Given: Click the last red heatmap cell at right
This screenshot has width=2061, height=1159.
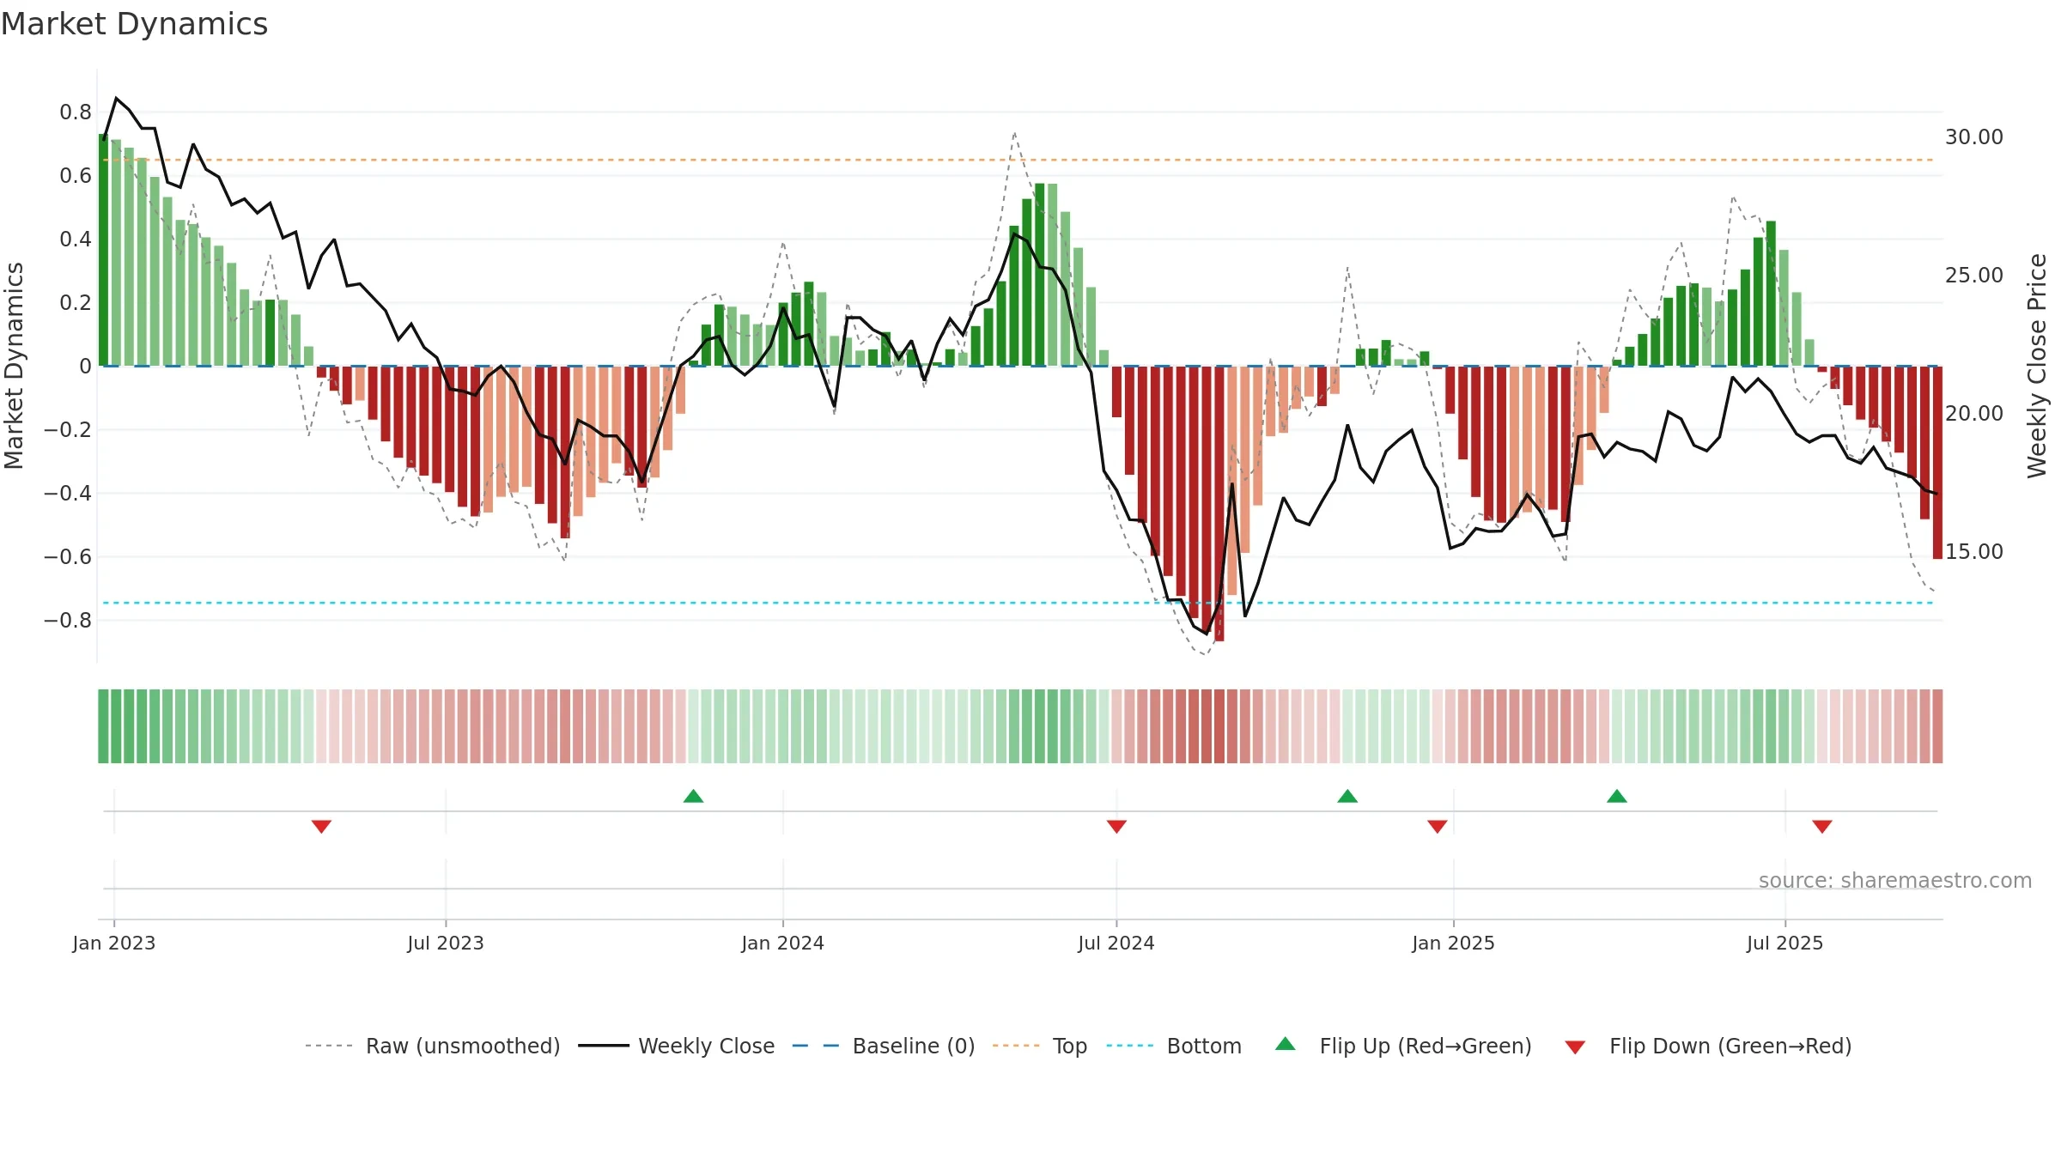Looking at the screenshot, I should point(1937,726).
